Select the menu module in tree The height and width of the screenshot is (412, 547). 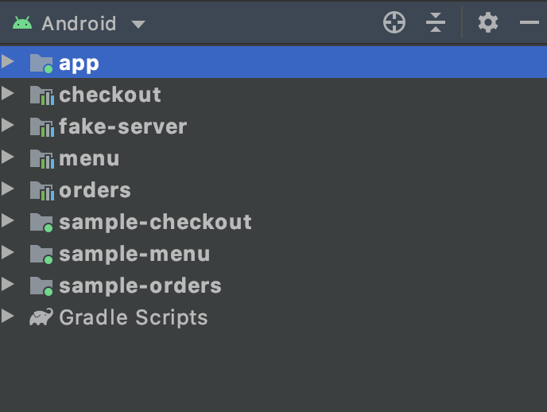89,159
